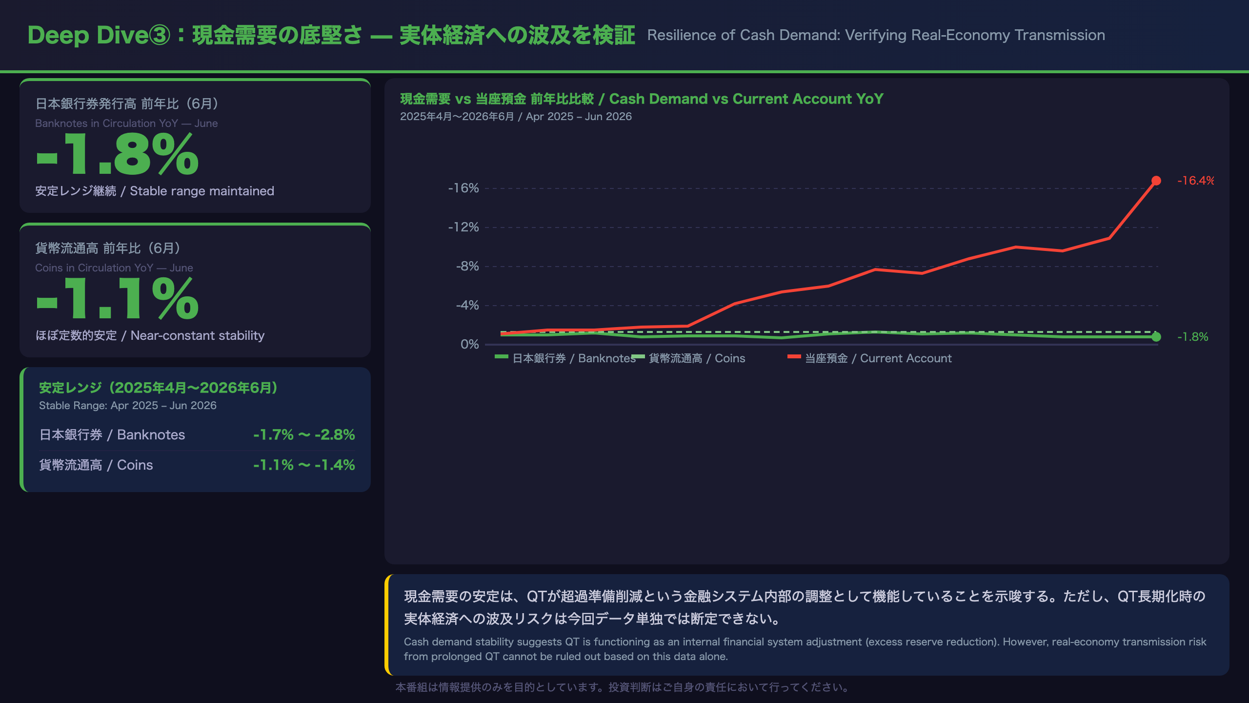1249x703 pixels.
Task: Click the Deep Dive③ Japanese slide title
Action: [331, 35]
